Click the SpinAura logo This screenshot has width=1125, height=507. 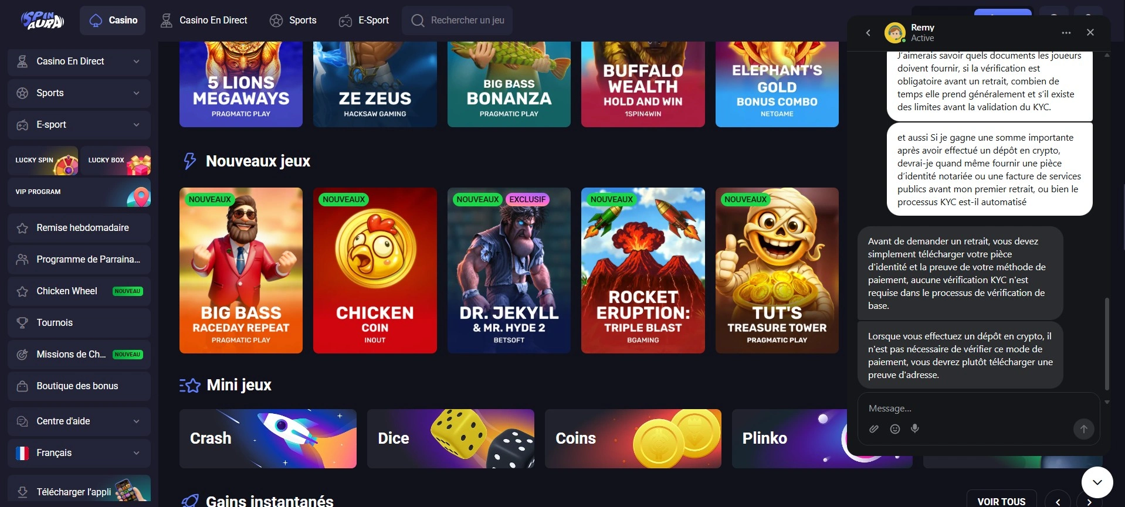pos(42,20)
